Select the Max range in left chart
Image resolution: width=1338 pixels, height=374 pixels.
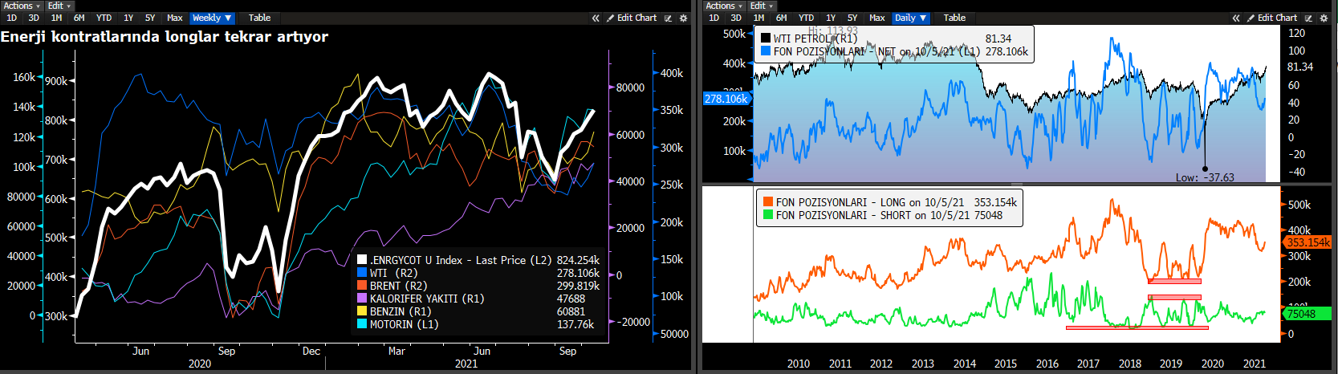click(x=174, y=18)
